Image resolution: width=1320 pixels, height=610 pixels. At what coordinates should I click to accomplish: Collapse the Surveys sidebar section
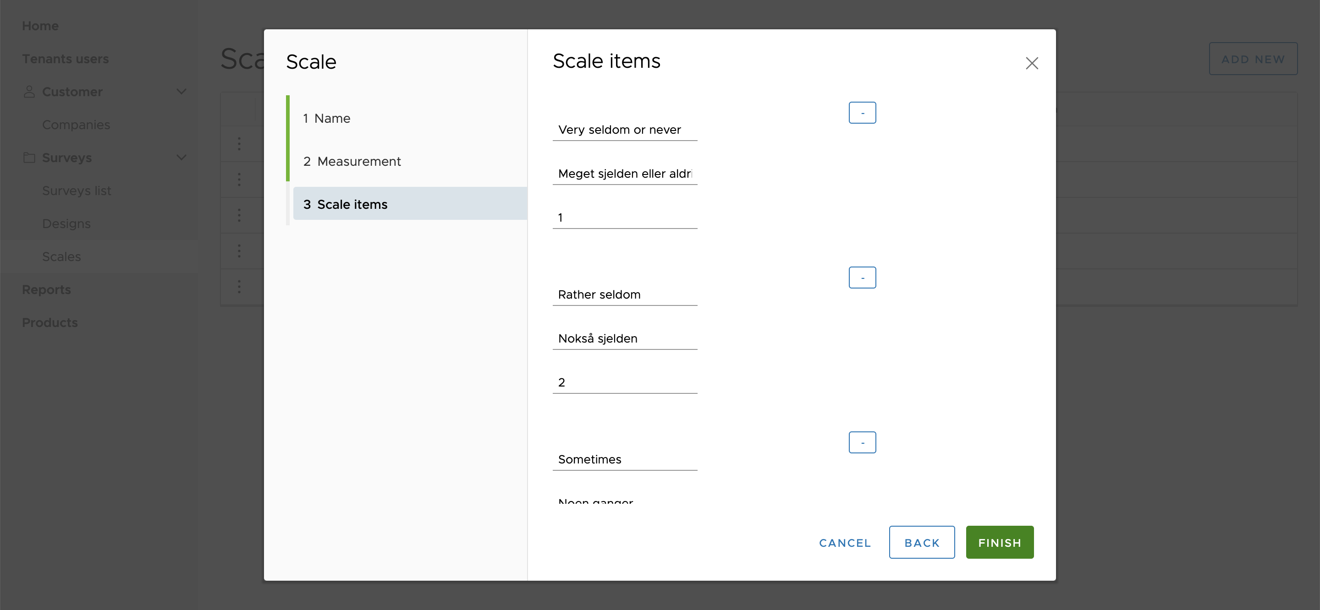tap(181, 158)
